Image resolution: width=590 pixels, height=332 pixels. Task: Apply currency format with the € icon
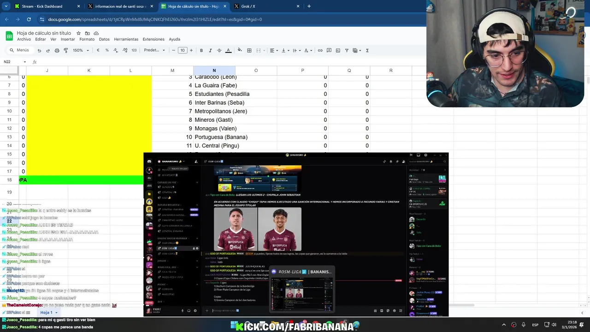[x=98, y=50]
